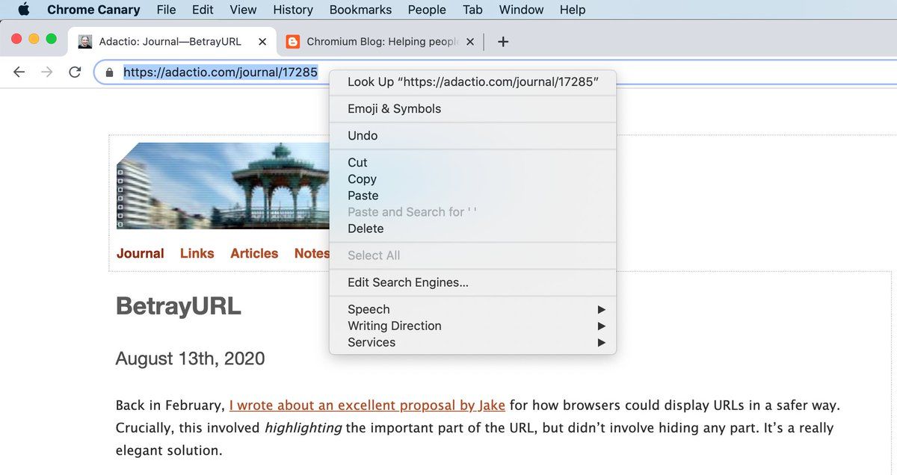Click the padlock site security icon
This screenshot has width=897, height=475.
pos(110,72)
